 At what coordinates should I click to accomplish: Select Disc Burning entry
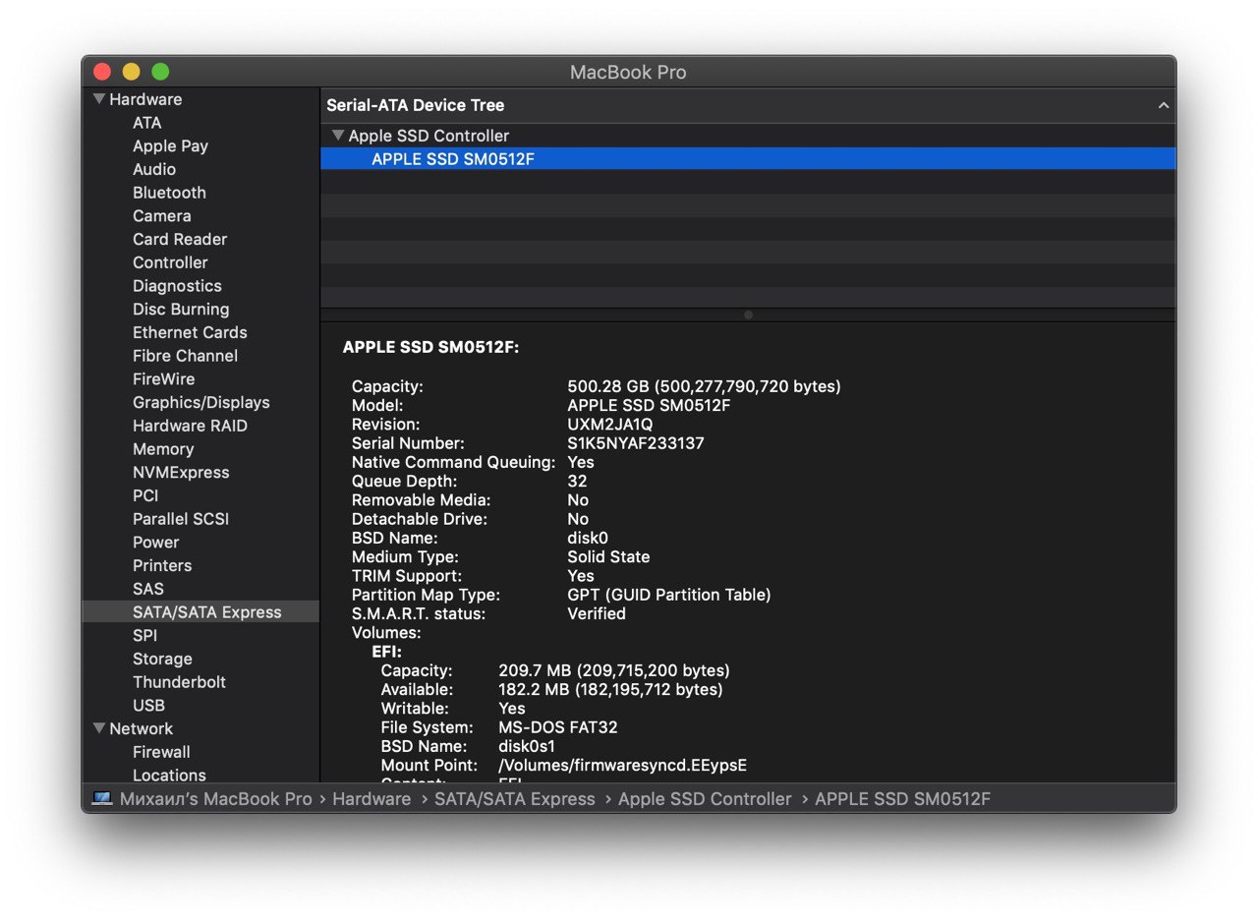coord(181,310)
